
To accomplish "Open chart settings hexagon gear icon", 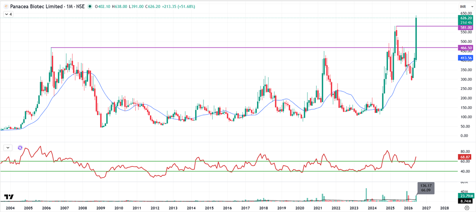I will point(467,208).
